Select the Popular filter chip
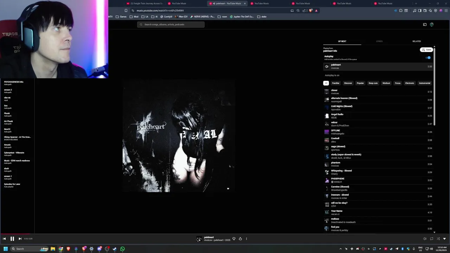 tap(360, 83)
